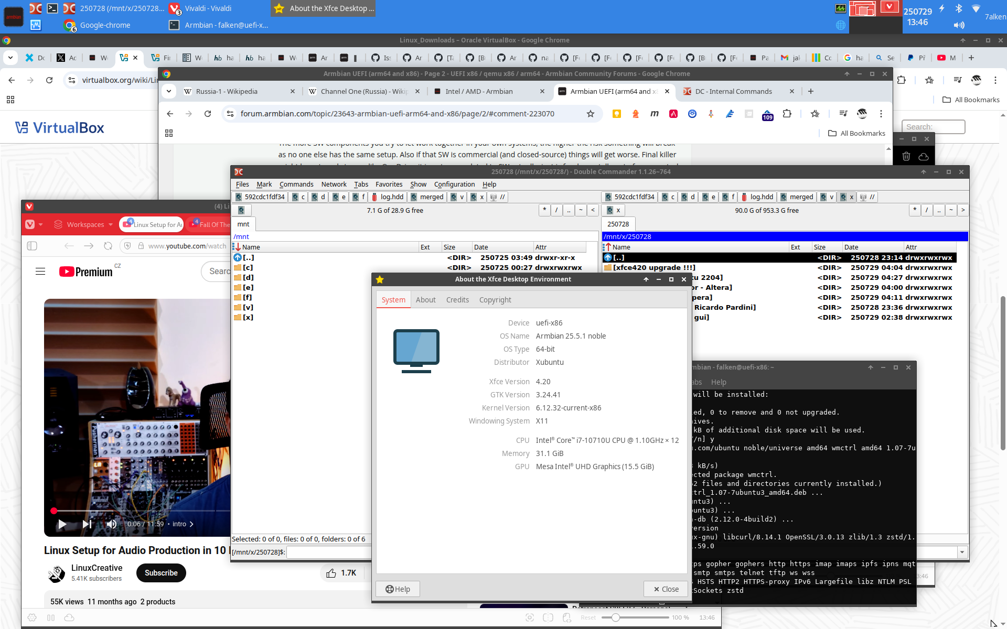This screenshot has width=1007, height=629.
Task: Open Chrome three-dot menu in Armbian forum window
Action: 881,114
